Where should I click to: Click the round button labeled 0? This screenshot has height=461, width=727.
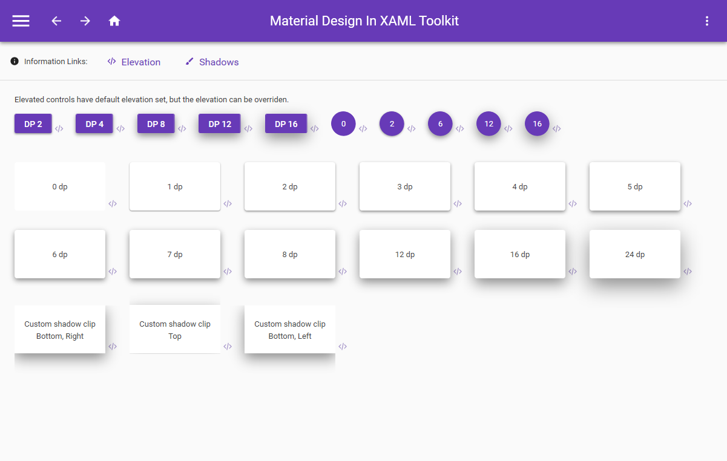[344, 124]
